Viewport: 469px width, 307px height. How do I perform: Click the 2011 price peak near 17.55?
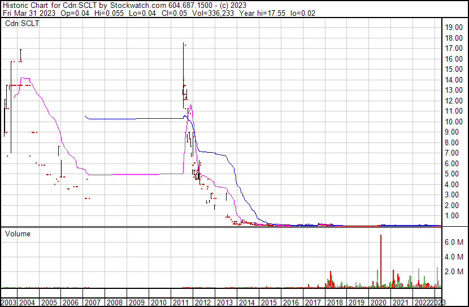[x=183, y=44]
